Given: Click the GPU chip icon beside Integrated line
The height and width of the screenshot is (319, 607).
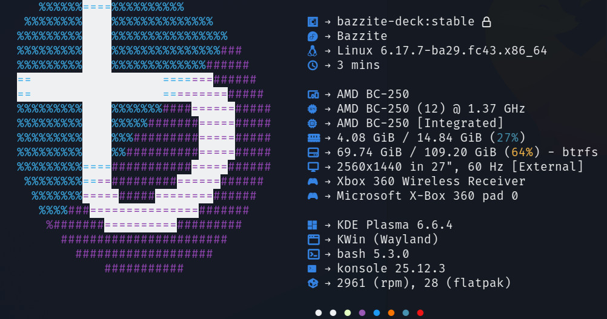Looking at the screenshot, I should [313, 123].
